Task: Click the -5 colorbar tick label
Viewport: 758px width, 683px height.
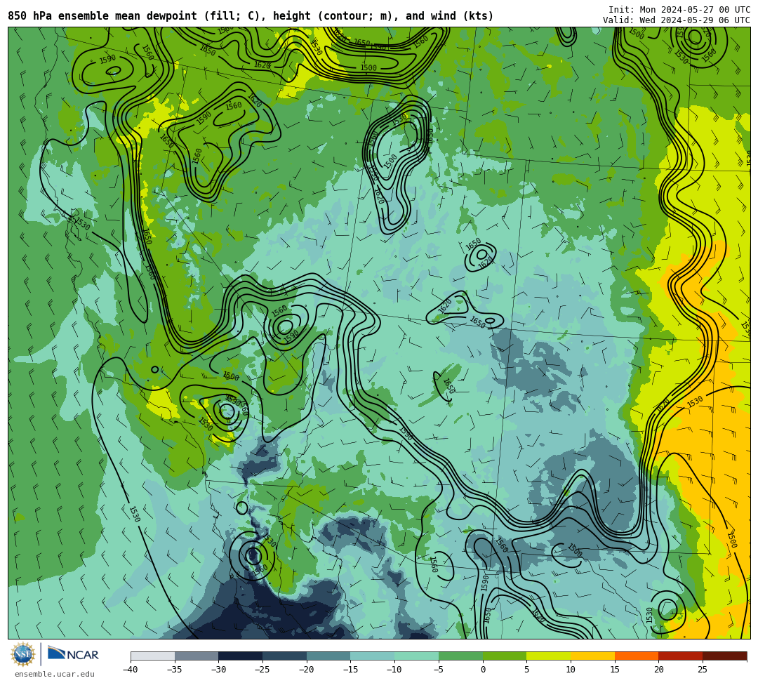Action: tap(439, 670)
